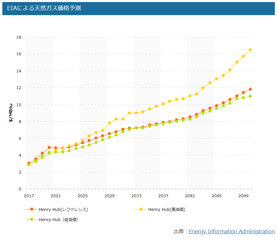The height and width of the screenshot is (240, 278).
Task: Click the chart title EIAによる天然ガス価格予測
Action: [x=44, y=8]
